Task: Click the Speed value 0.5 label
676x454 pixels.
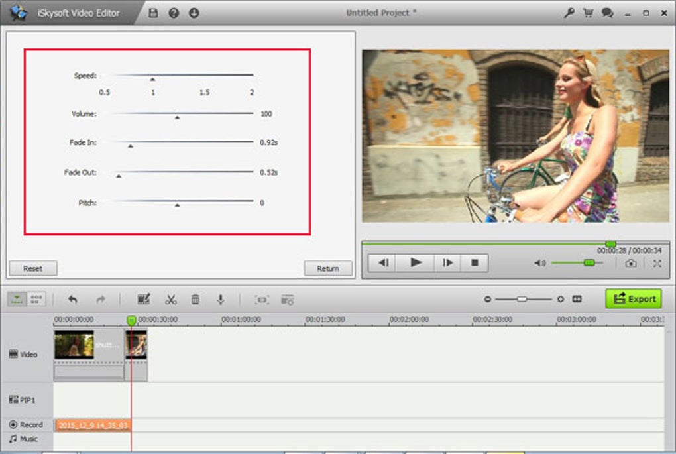Action: (104, 92)
